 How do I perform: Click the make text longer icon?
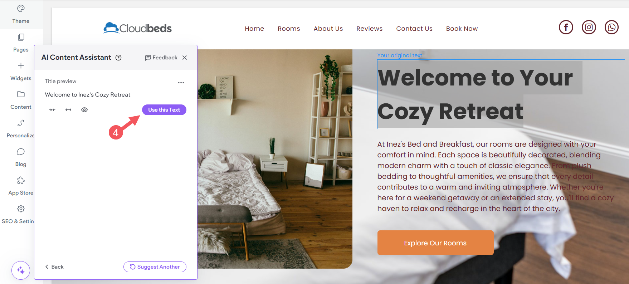point(68,110)
